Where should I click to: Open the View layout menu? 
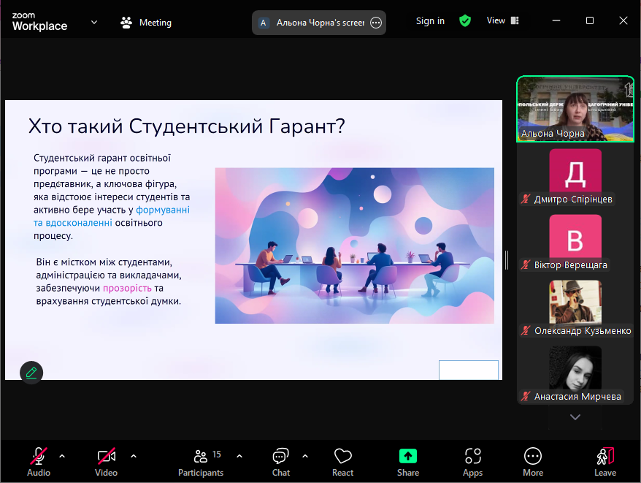coord(502,21)
